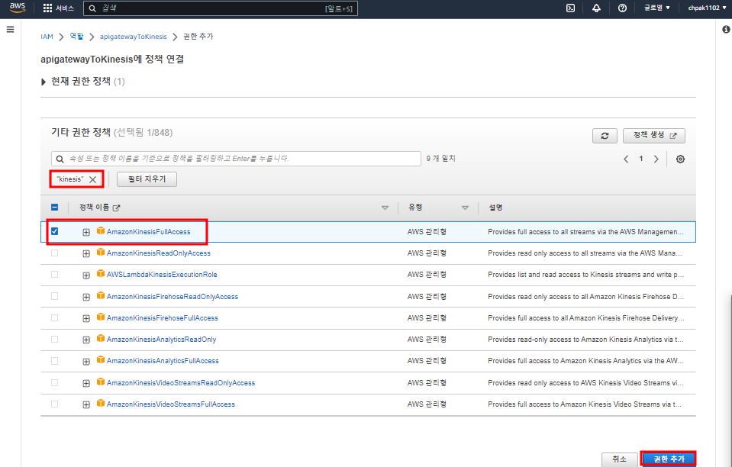Viewport: 732px width, 467px height.
Task: Click the external link icon beside policy name header
Action: click(116, 208)
